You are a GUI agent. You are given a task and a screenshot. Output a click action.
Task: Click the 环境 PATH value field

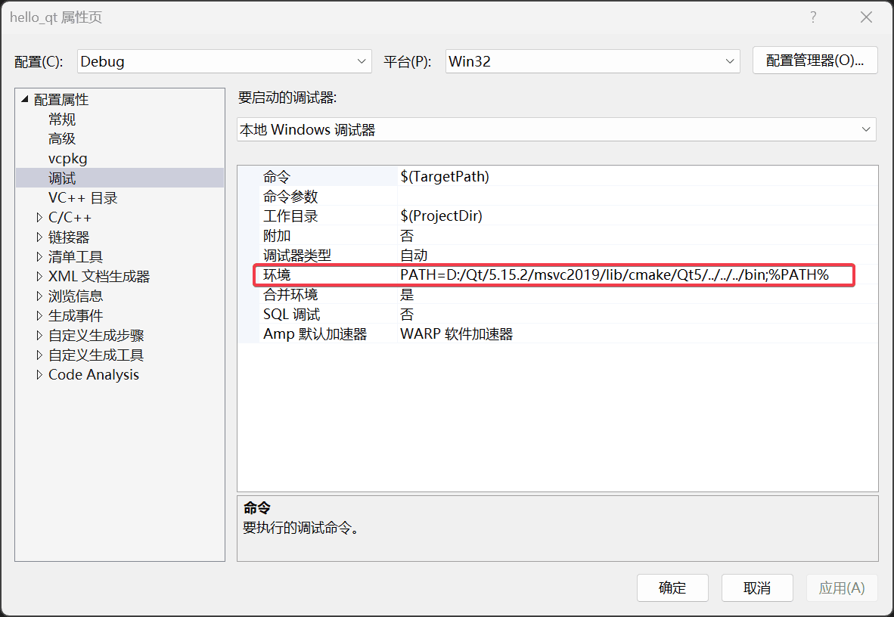pyautogui.click(x=614, y=275)
